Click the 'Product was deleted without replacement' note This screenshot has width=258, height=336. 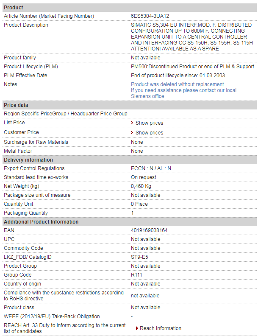coord(177,84)
